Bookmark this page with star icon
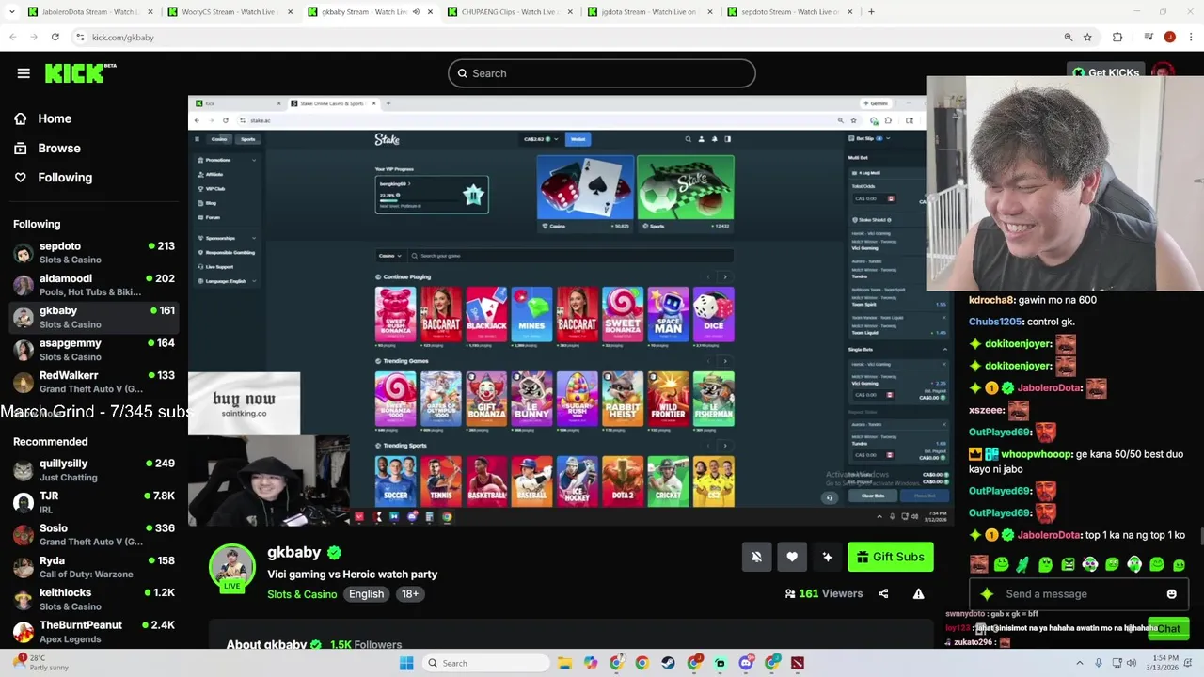The height and width of the screenshot is (677, 1204). pos(1087,37)
